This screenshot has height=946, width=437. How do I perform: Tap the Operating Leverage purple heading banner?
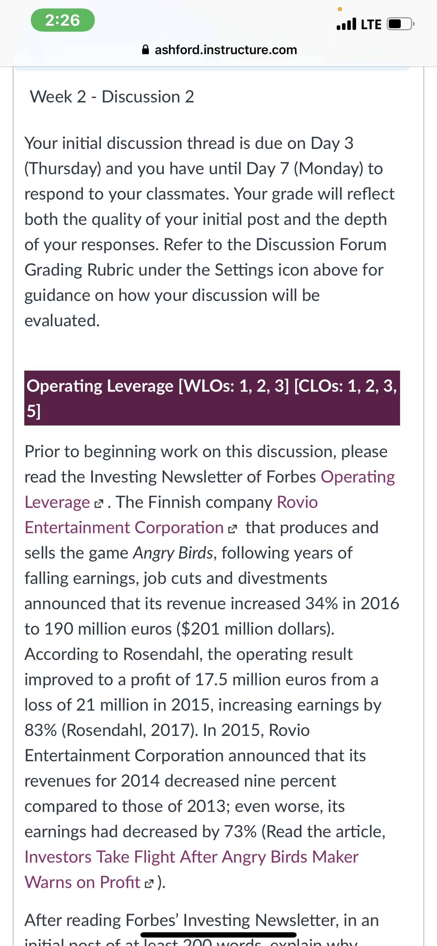pyautogui.click(x=212, y=398)
